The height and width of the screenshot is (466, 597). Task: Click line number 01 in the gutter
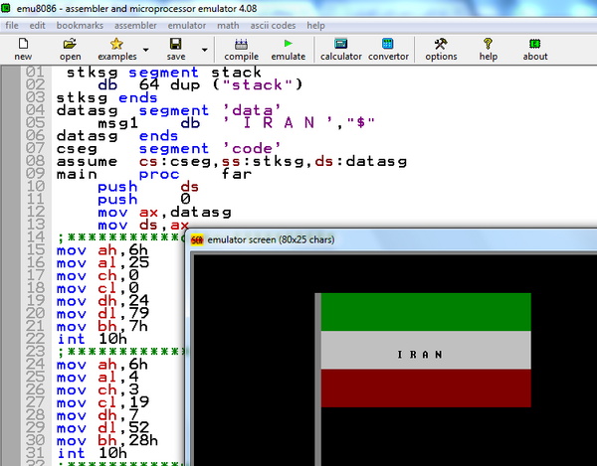[35, 72]
